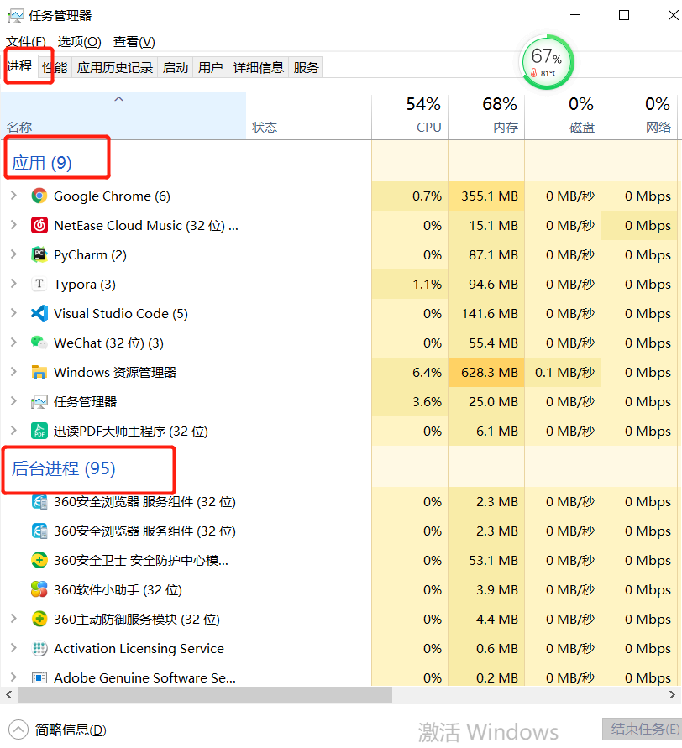Select the 迅读PDF大师主程序 icon
The height and width of the screenshot is (748, 682).
click(x=39, y=431)
